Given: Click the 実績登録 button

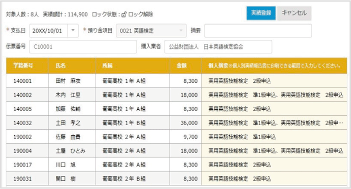Looking at the screenshot, I should 261,13.
